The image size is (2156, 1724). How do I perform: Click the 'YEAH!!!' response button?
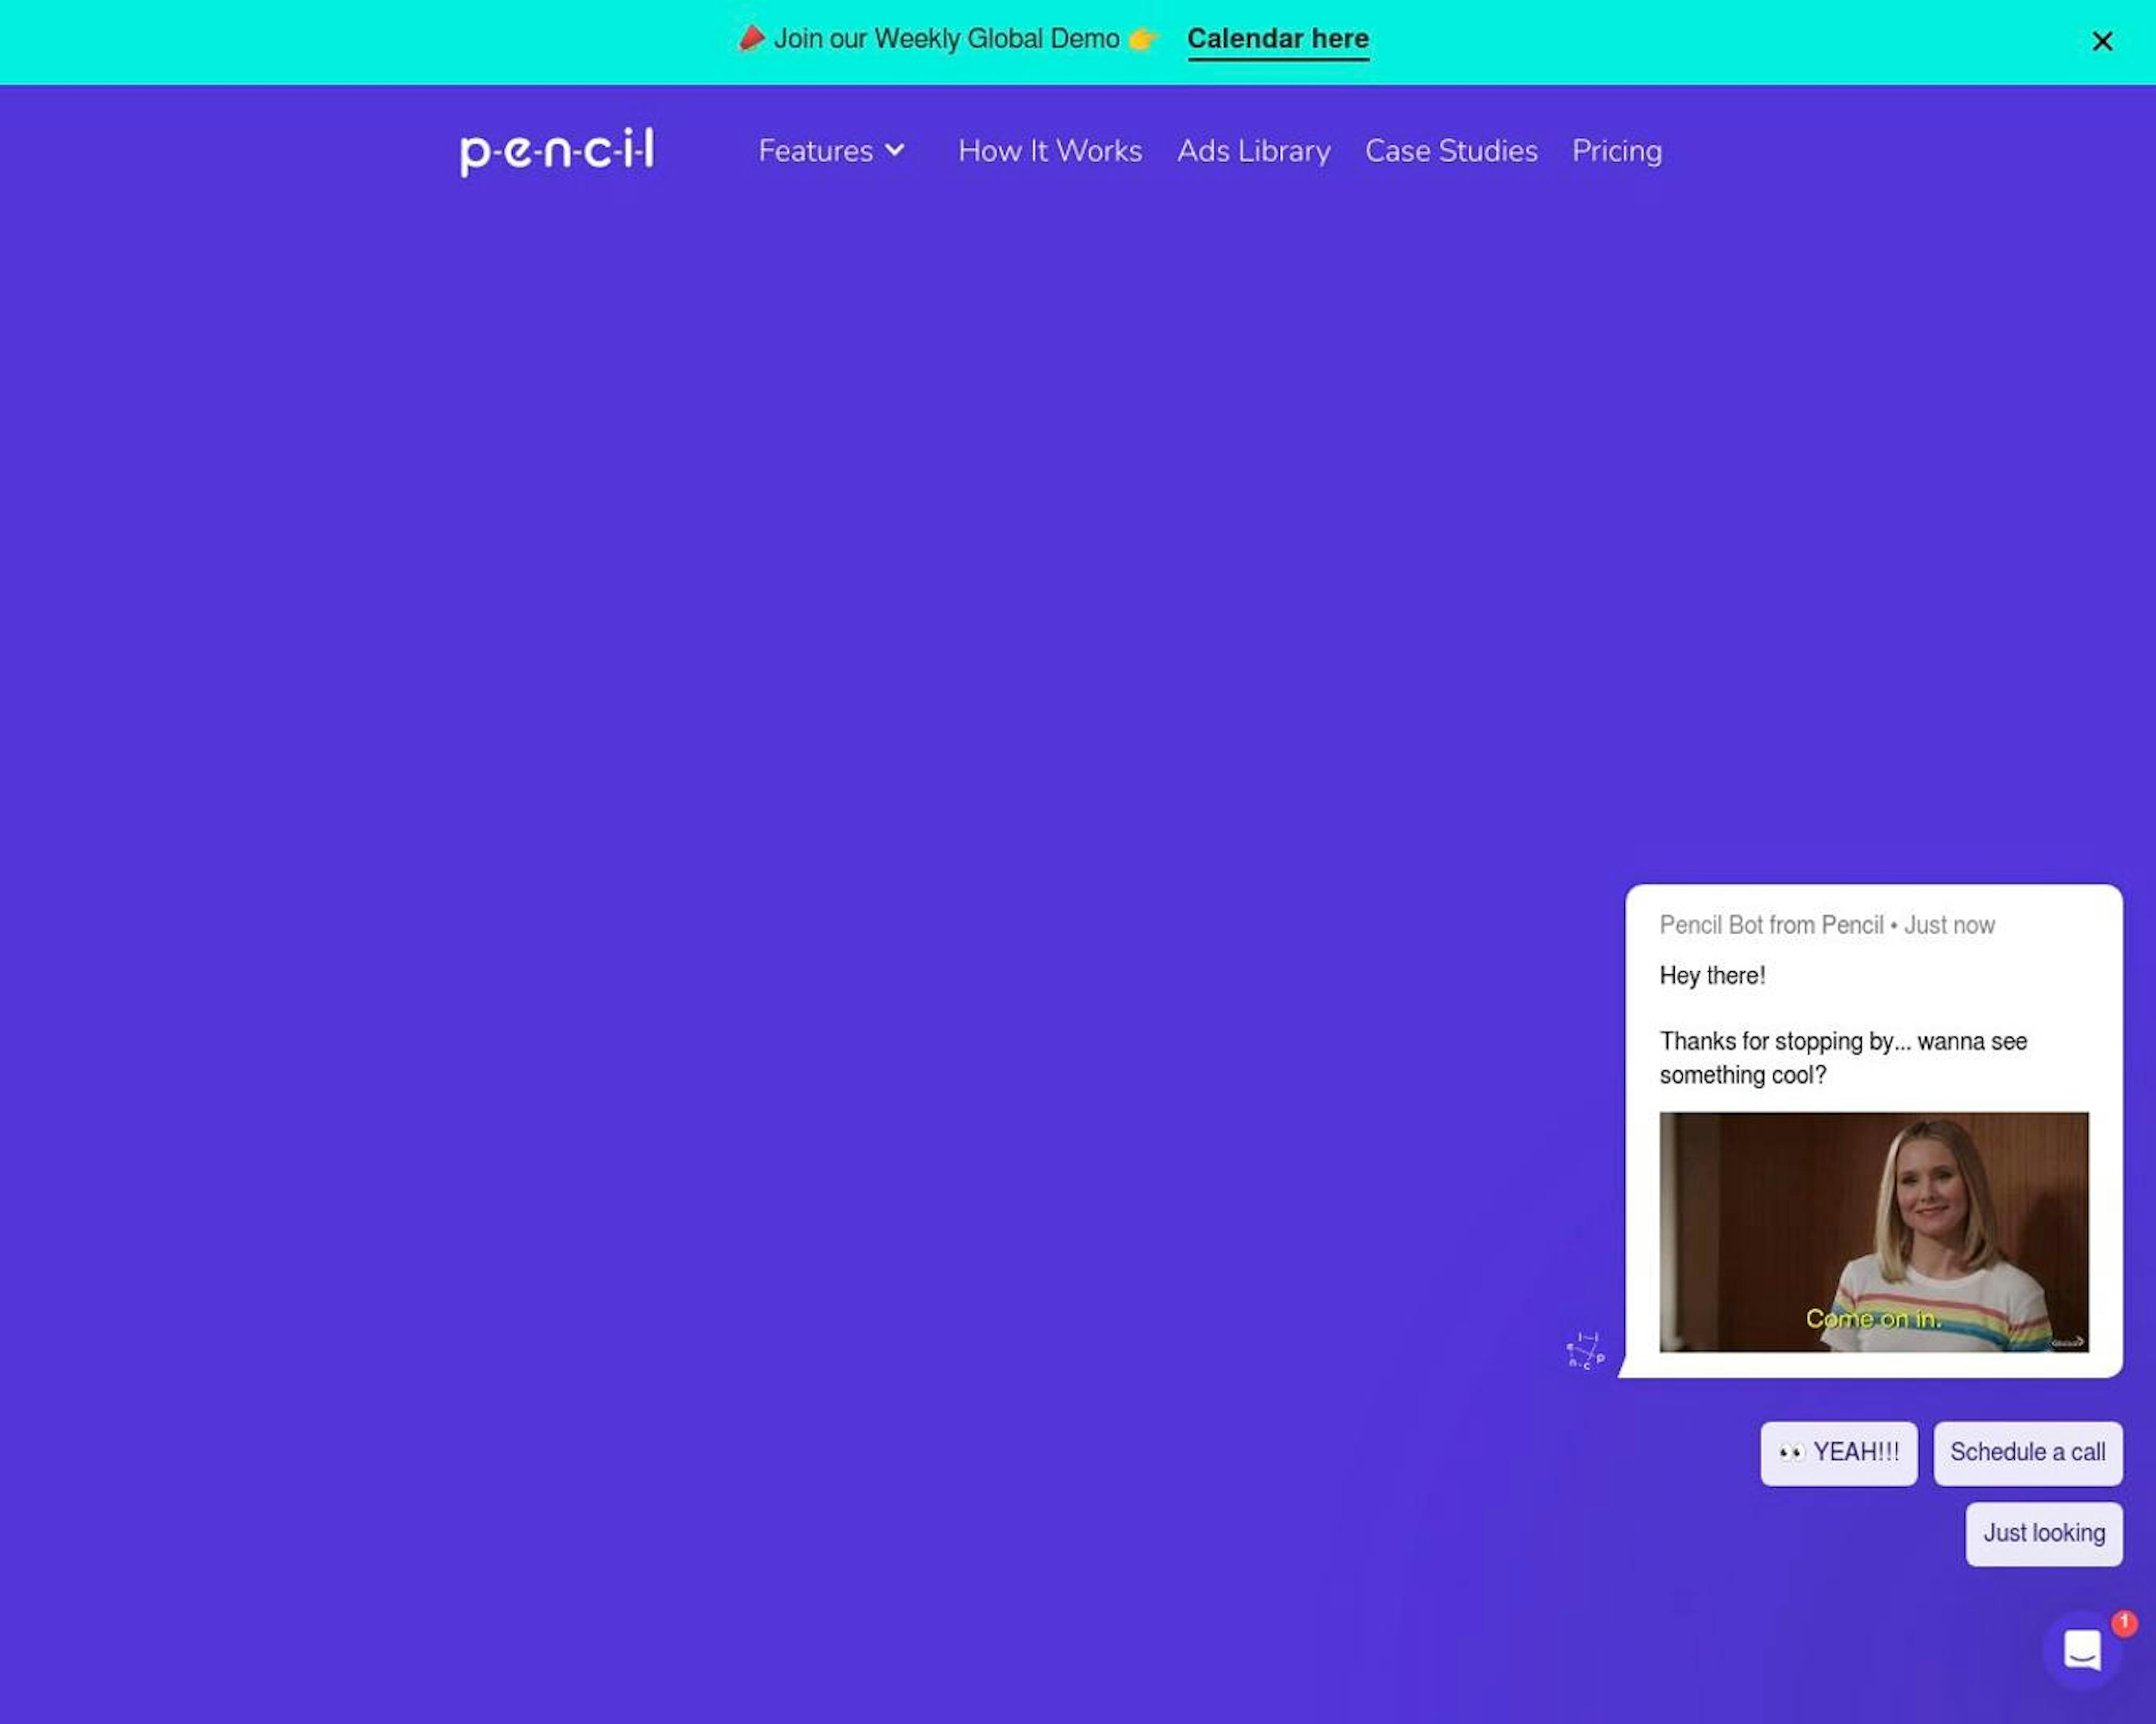click(x=1838, y=1452)
